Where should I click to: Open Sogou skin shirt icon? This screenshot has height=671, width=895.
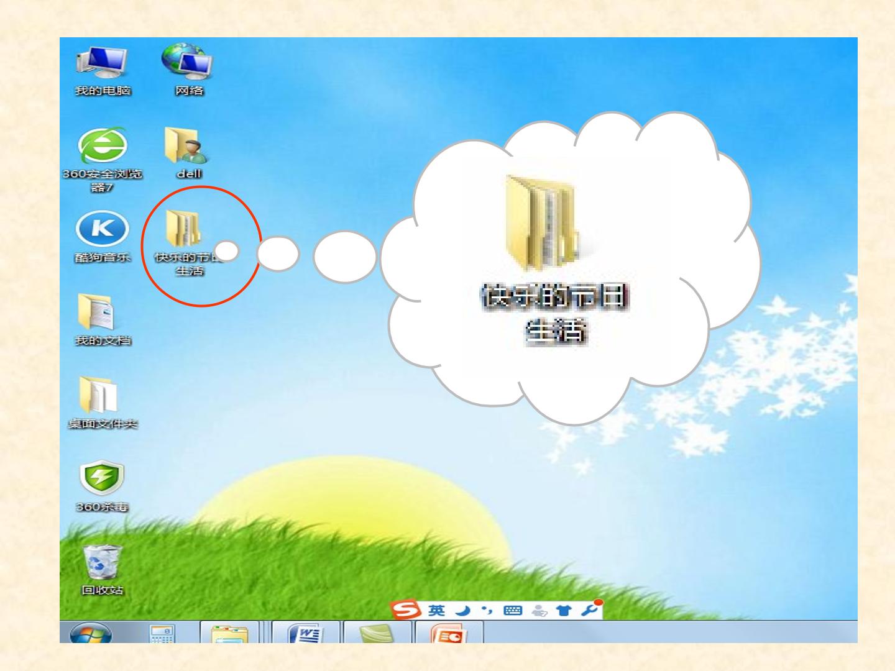(x=563, y=611)
